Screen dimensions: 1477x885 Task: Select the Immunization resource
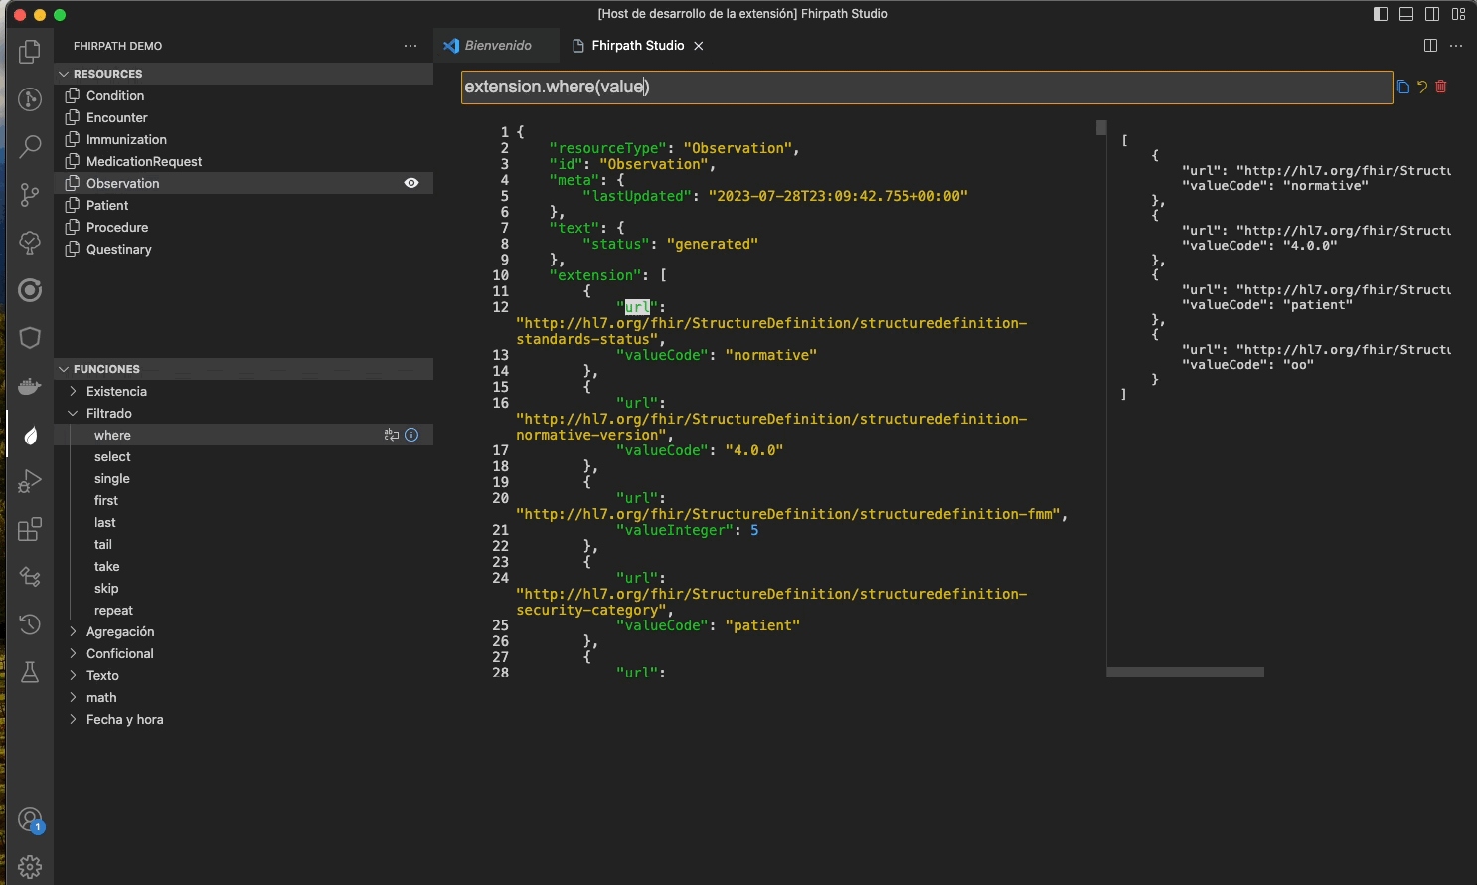tap(244, 139)
